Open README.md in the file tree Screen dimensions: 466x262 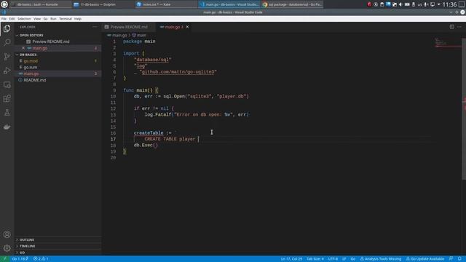click(58, 80)
